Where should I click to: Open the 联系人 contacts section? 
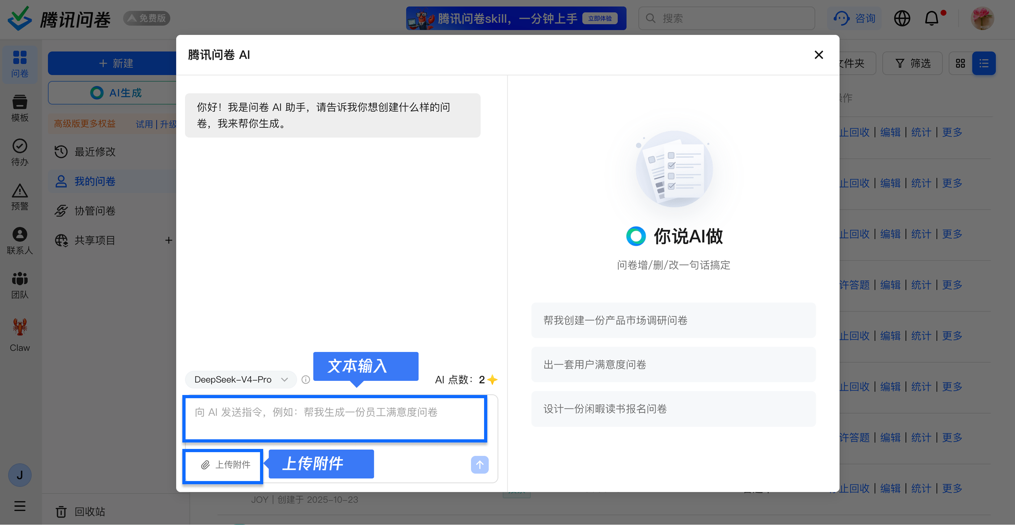coord(20,241)
